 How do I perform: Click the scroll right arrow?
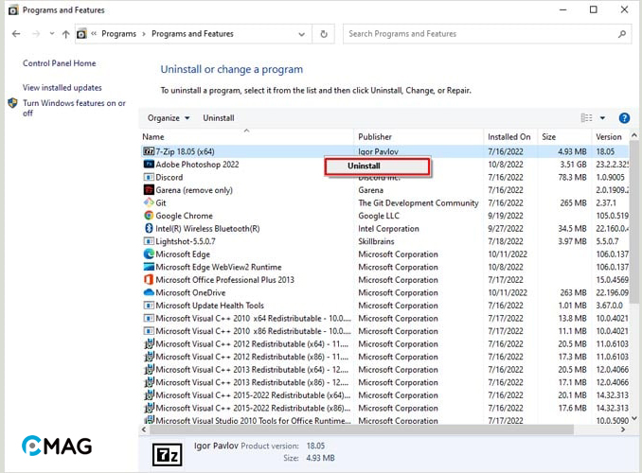click(623, 429)
